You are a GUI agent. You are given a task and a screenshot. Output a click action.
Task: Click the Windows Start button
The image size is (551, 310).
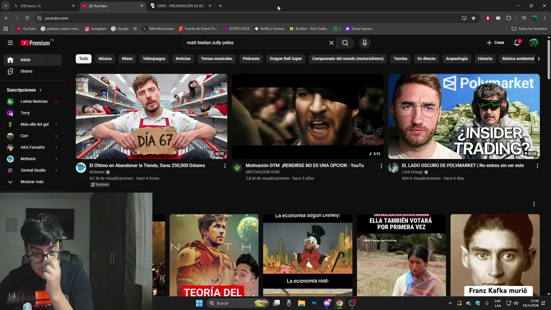(x=199, y=303)
